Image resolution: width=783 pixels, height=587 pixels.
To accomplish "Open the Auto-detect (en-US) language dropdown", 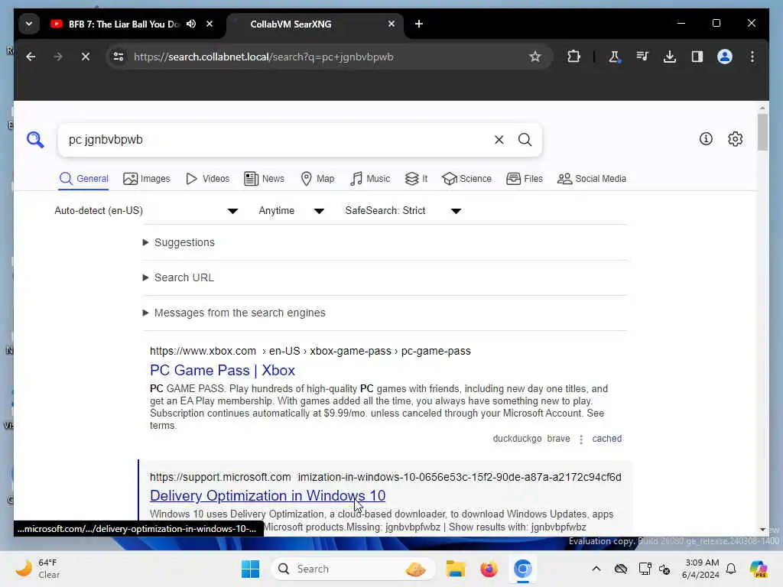I will pos(146,211).
